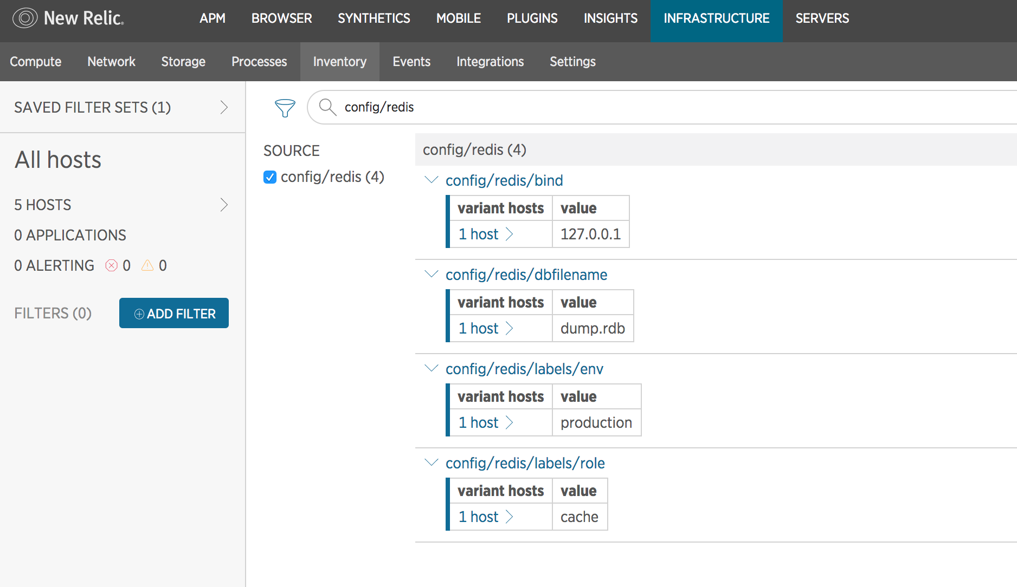Click the cache value cell
Image resolution: width=1017 pixels, height=587 pixels.
(580, 517)
